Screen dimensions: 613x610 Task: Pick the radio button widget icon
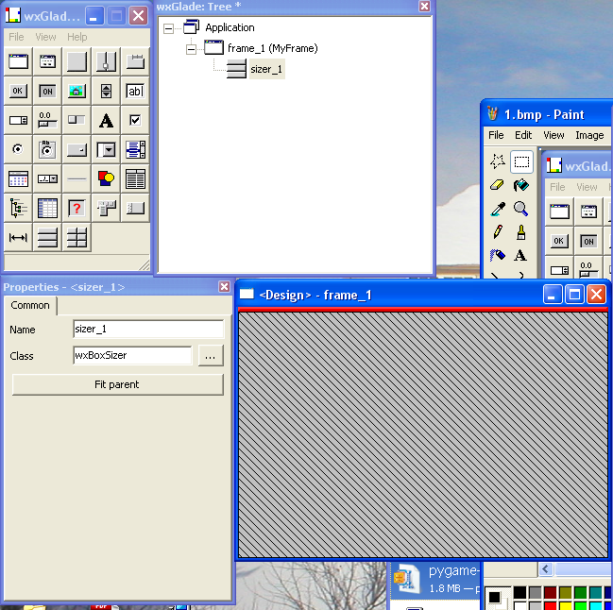(x=18, y=149)
